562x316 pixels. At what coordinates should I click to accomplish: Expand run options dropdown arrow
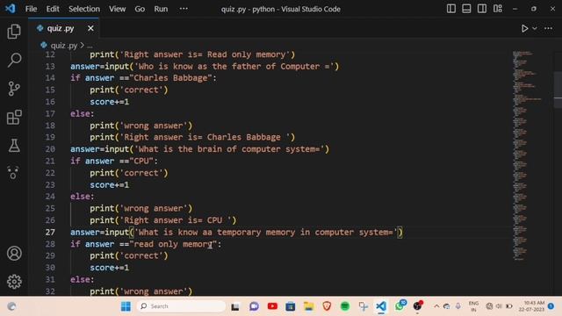point(535,28)
